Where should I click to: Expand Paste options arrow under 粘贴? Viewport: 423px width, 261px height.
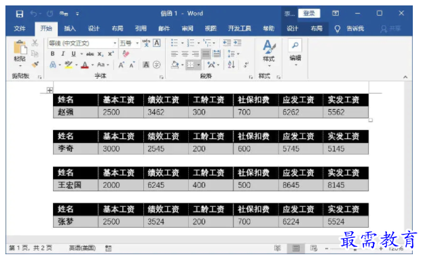tap(20, 66)
